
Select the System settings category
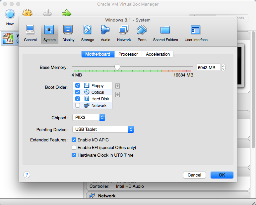[x=49, y=33]
